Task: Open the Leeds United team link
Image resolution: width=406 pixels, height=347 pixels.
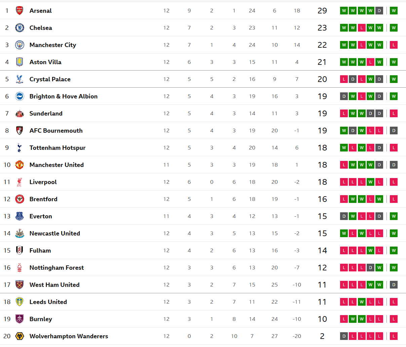Action: [48, 302]
